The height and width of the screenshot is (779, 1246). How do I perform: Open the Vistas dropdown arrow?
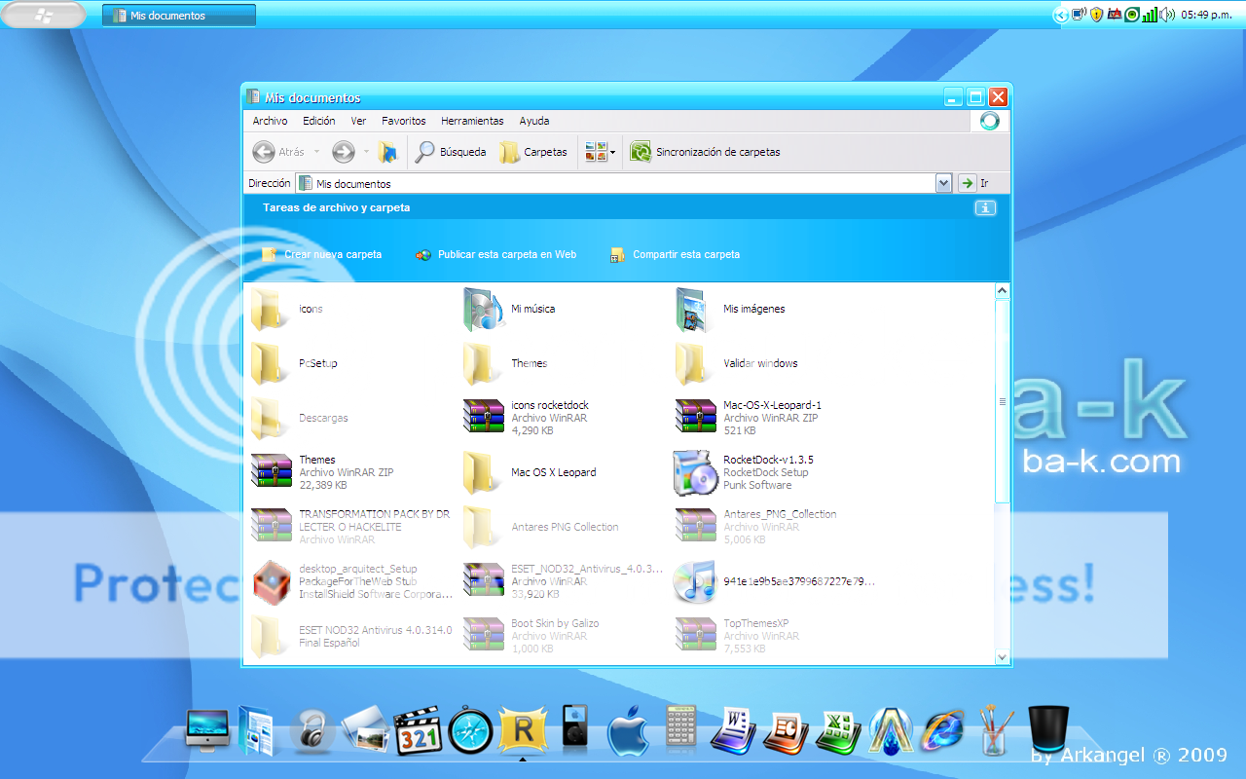[x=612, y=153]
